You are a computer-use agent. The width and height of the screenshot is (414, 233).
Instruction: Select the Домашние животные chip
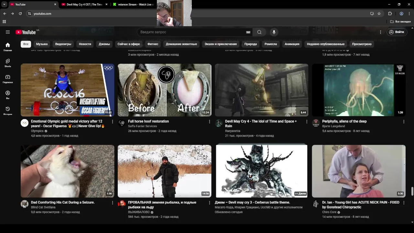(x=181, y=44)
